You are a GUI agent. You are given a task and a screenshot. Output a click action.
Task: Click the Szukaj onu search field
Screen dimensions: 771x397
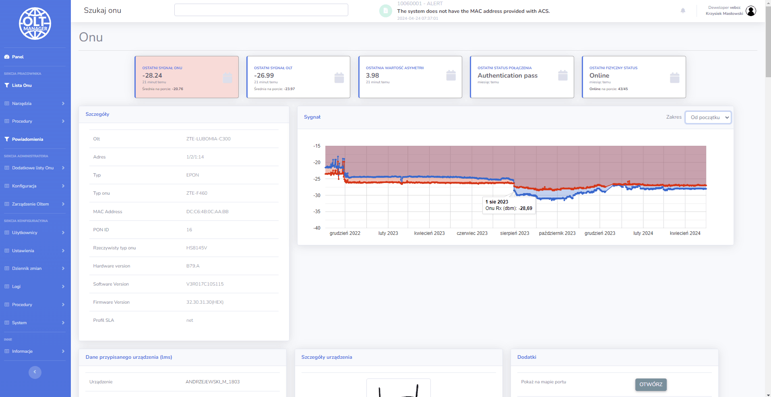pos(261,10)
